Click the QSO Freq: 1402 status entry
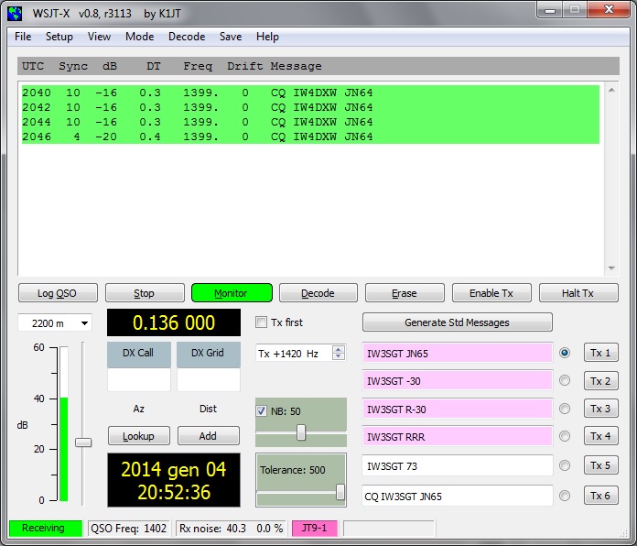Image resolution: width=637 pixels, height=546 pixels. pos(129,528)
